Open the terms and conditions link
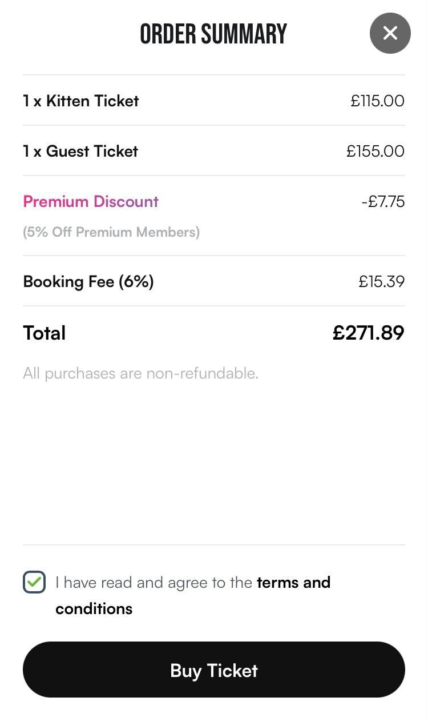The image size is (428, 725). click(x=293, y=582)
